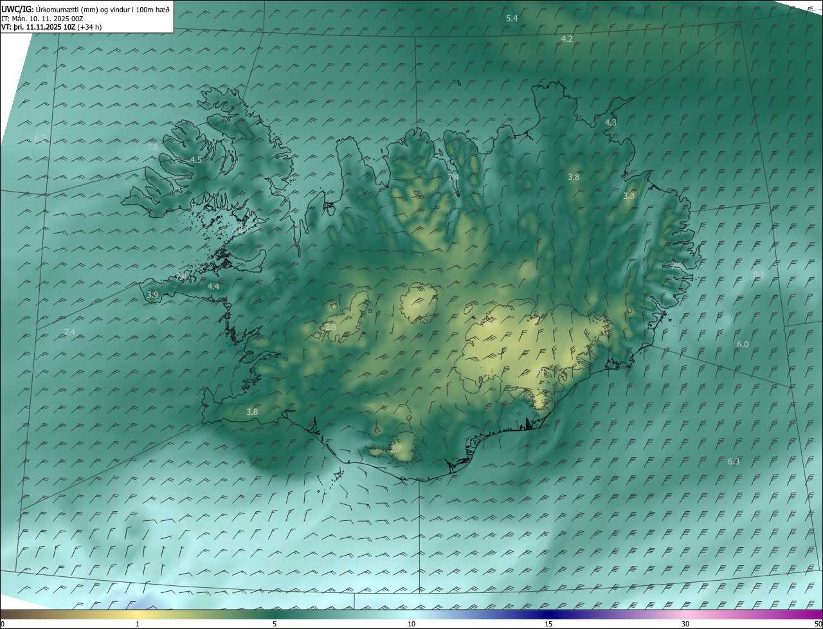Image resolution: width=823 pixels, height=629 pixels.
Task: Click the color scale tick labeled 1
Action: pyautogui.click(x=138, y=624)
